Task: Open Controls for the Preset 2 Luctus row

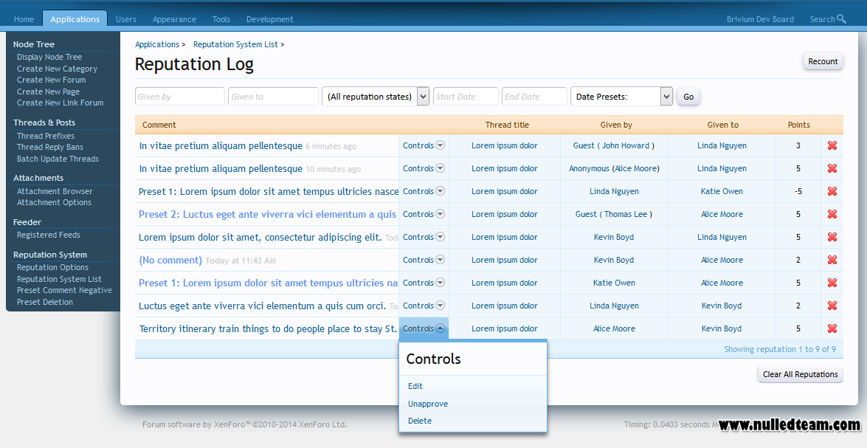Action: 424,214
